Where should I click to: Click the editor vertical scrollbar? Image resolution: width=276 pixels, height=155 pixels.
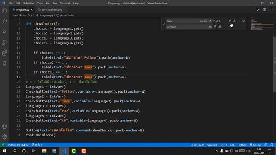point(275,64)
